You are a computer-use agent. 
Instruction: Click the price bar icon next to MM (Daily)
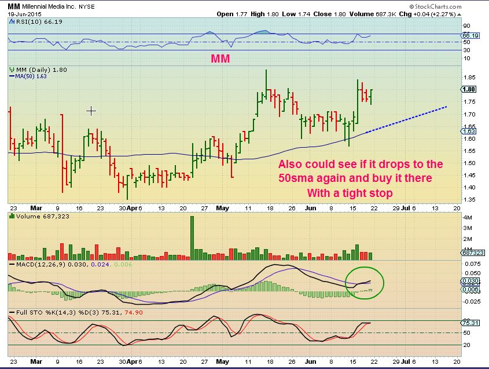click(12, 70)
